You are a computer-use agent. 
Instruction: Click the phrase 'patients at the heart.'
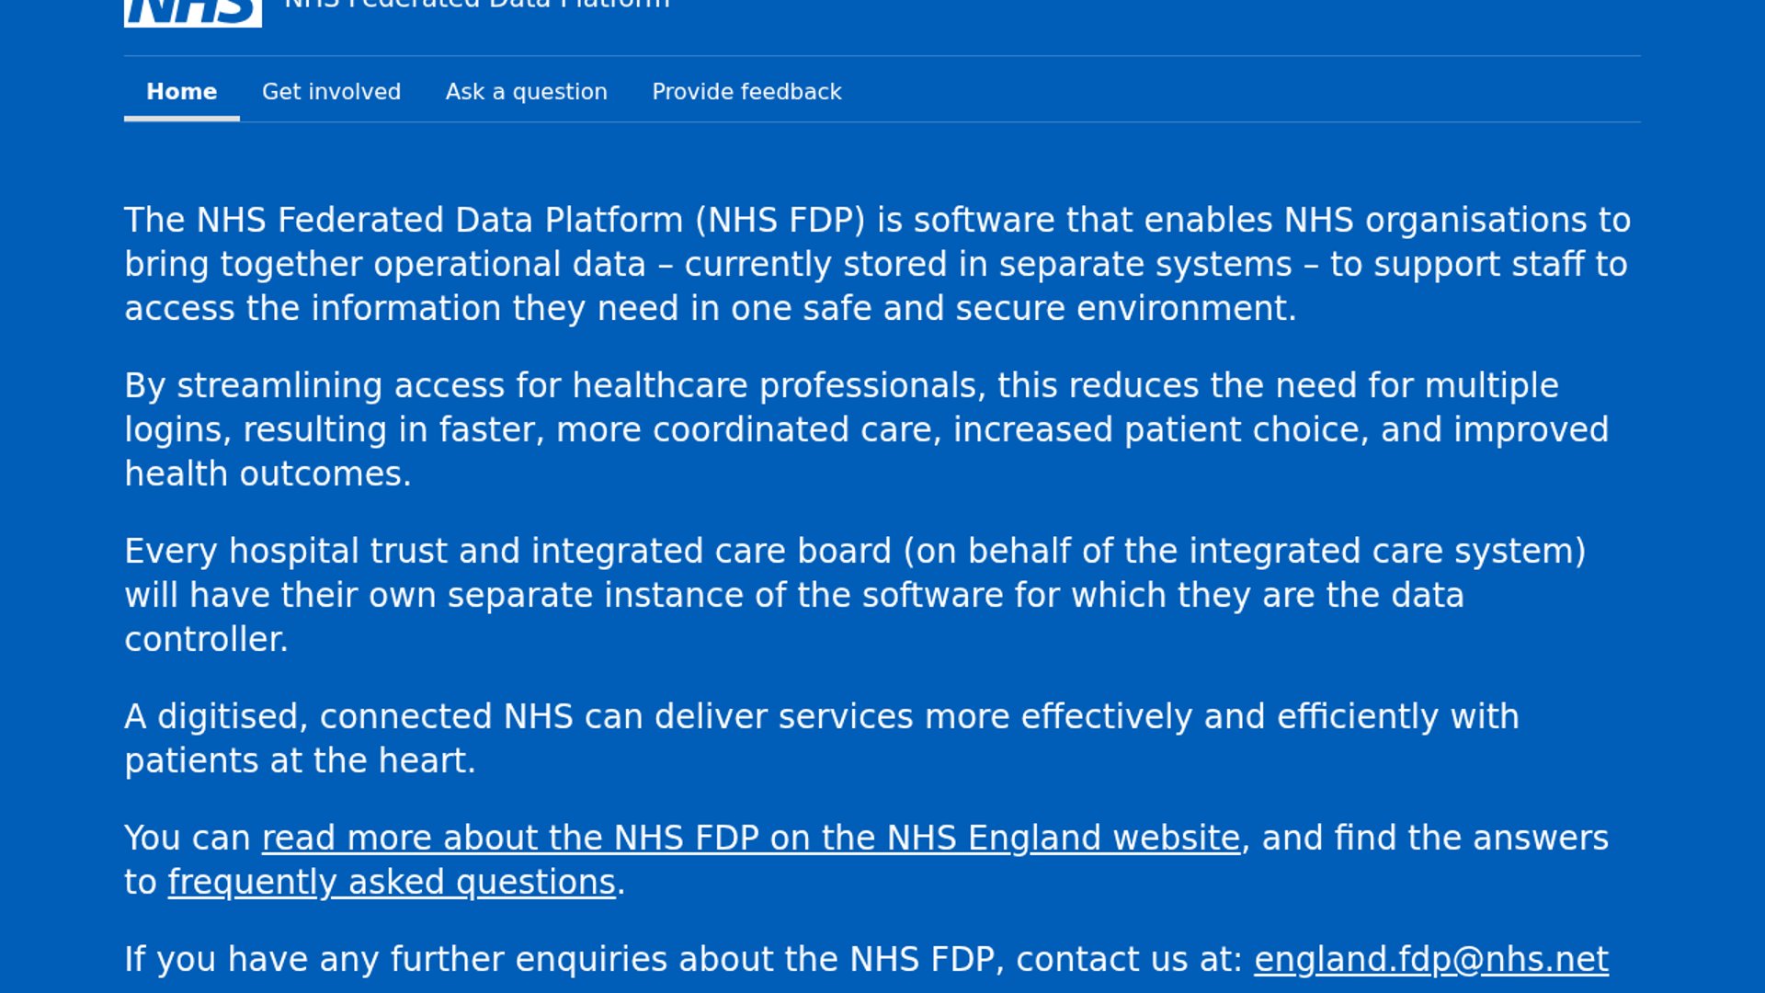pos(300,760)
